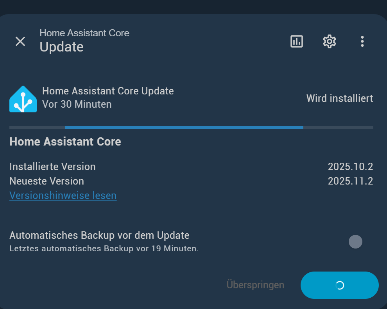This screenshot has width=387, height=309.
Task: Click the "Vor 30 Minuten" timestamp
Action: coord(77,104)
